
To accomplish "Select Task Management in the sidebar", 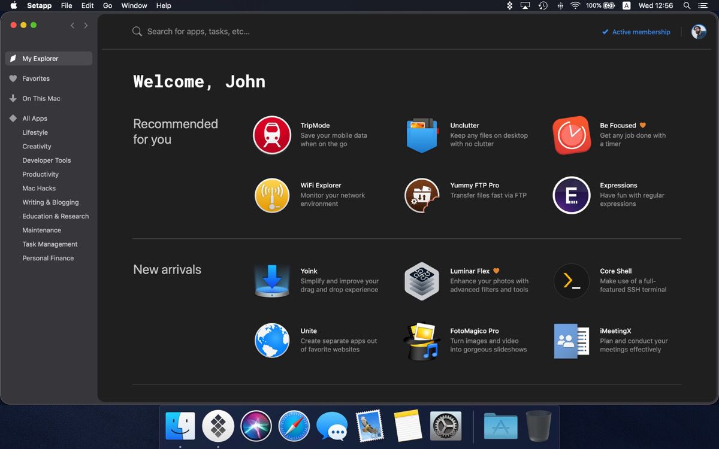I will [50, 244].
